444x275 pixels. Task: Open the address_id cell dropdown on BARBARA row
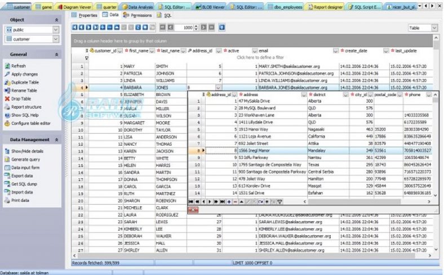[x=218, y=88]
